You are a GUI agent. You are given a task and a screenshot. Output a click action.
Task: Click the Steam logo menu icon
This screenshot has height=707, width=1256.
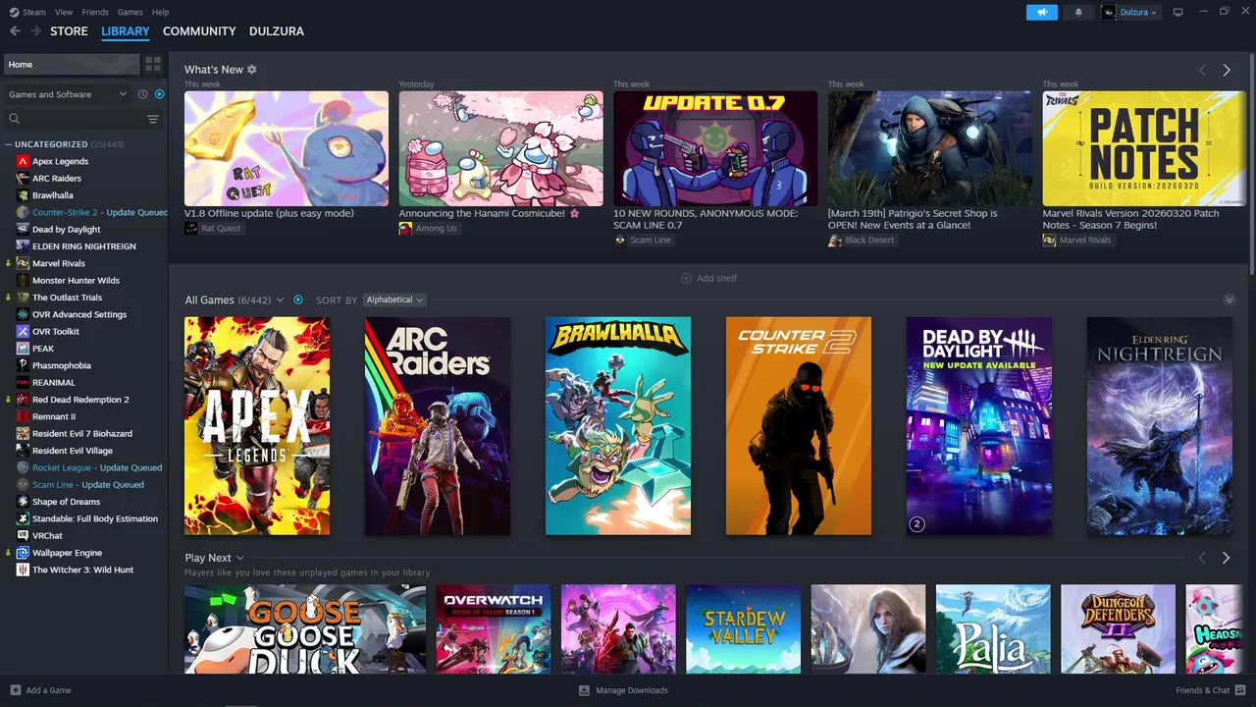[x=14, y=12]
